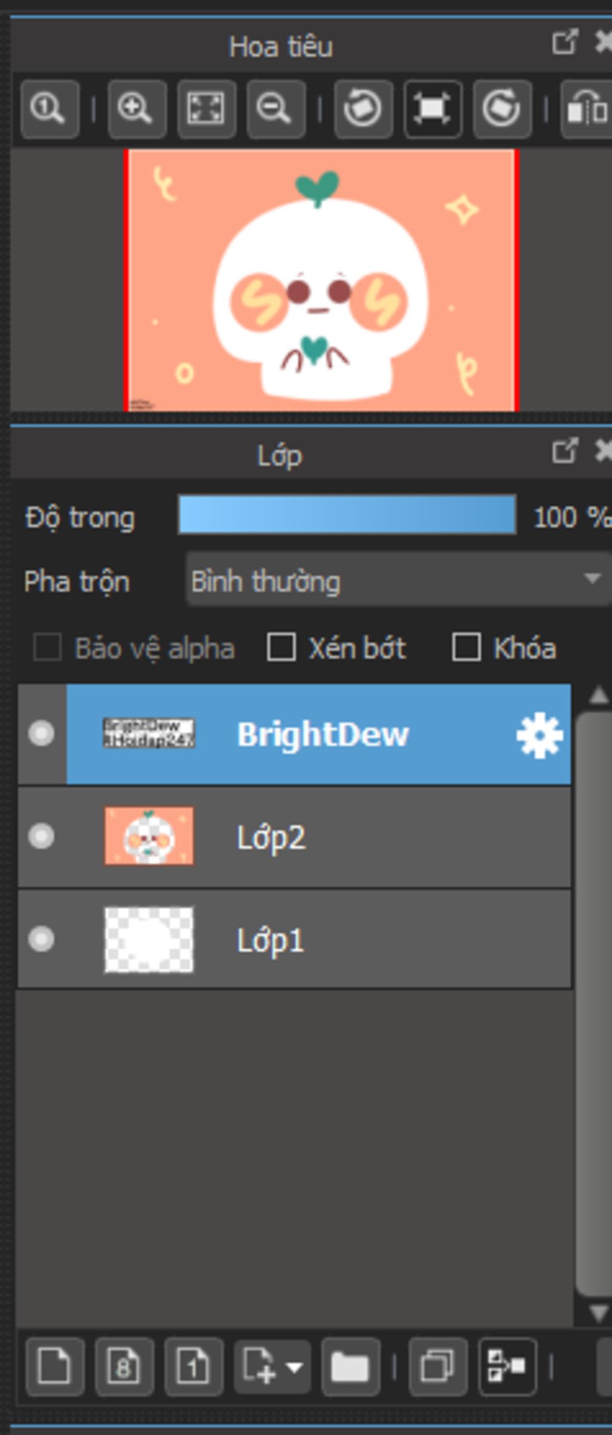The width and height of the screenshot is (612, 1435).
Task: Add a new 1-bit layer
Action: click(x=194, y=1366)
